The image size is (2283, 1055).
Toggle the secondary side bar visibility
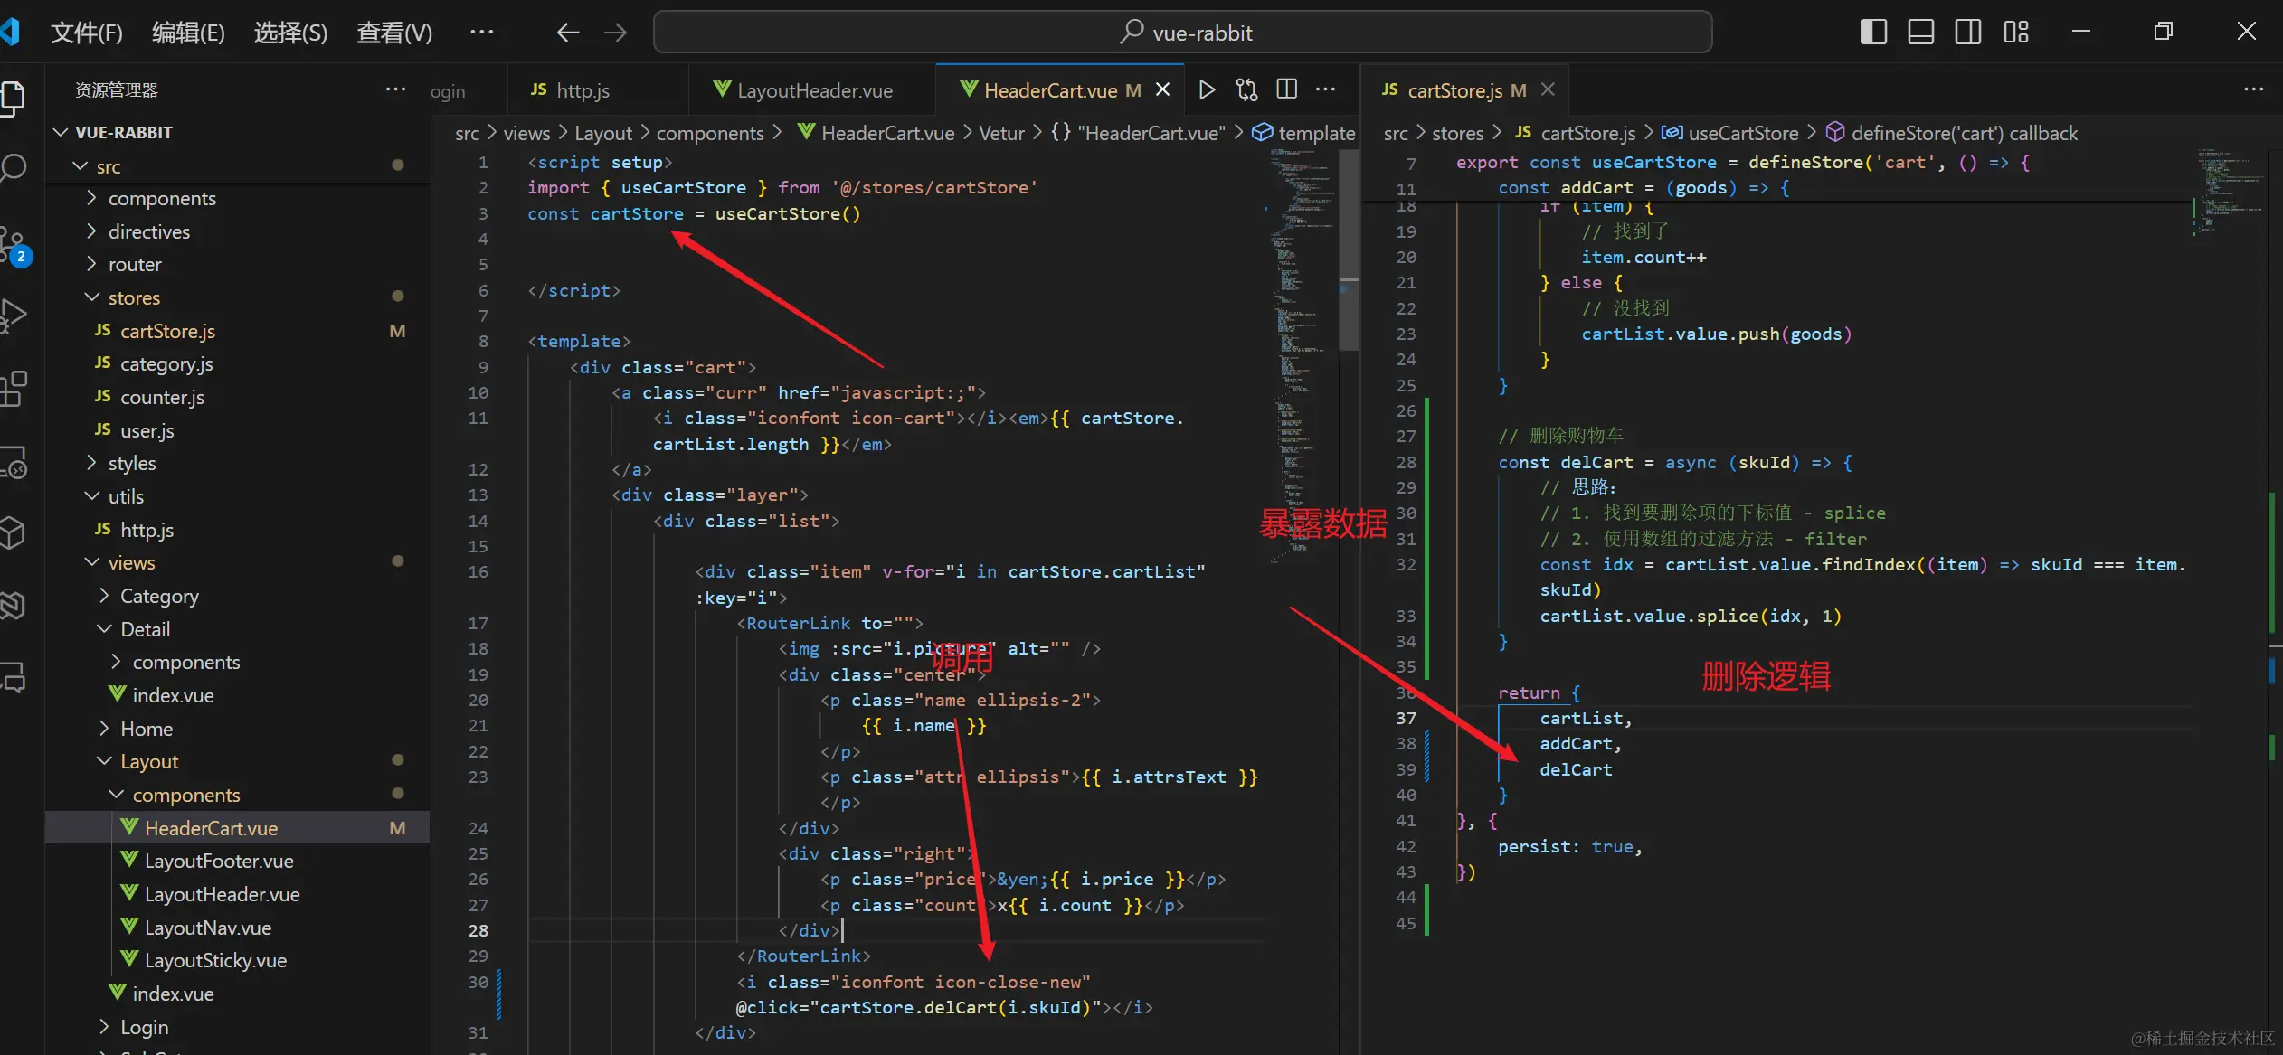pyautogui.click(x=1968, y=33)
